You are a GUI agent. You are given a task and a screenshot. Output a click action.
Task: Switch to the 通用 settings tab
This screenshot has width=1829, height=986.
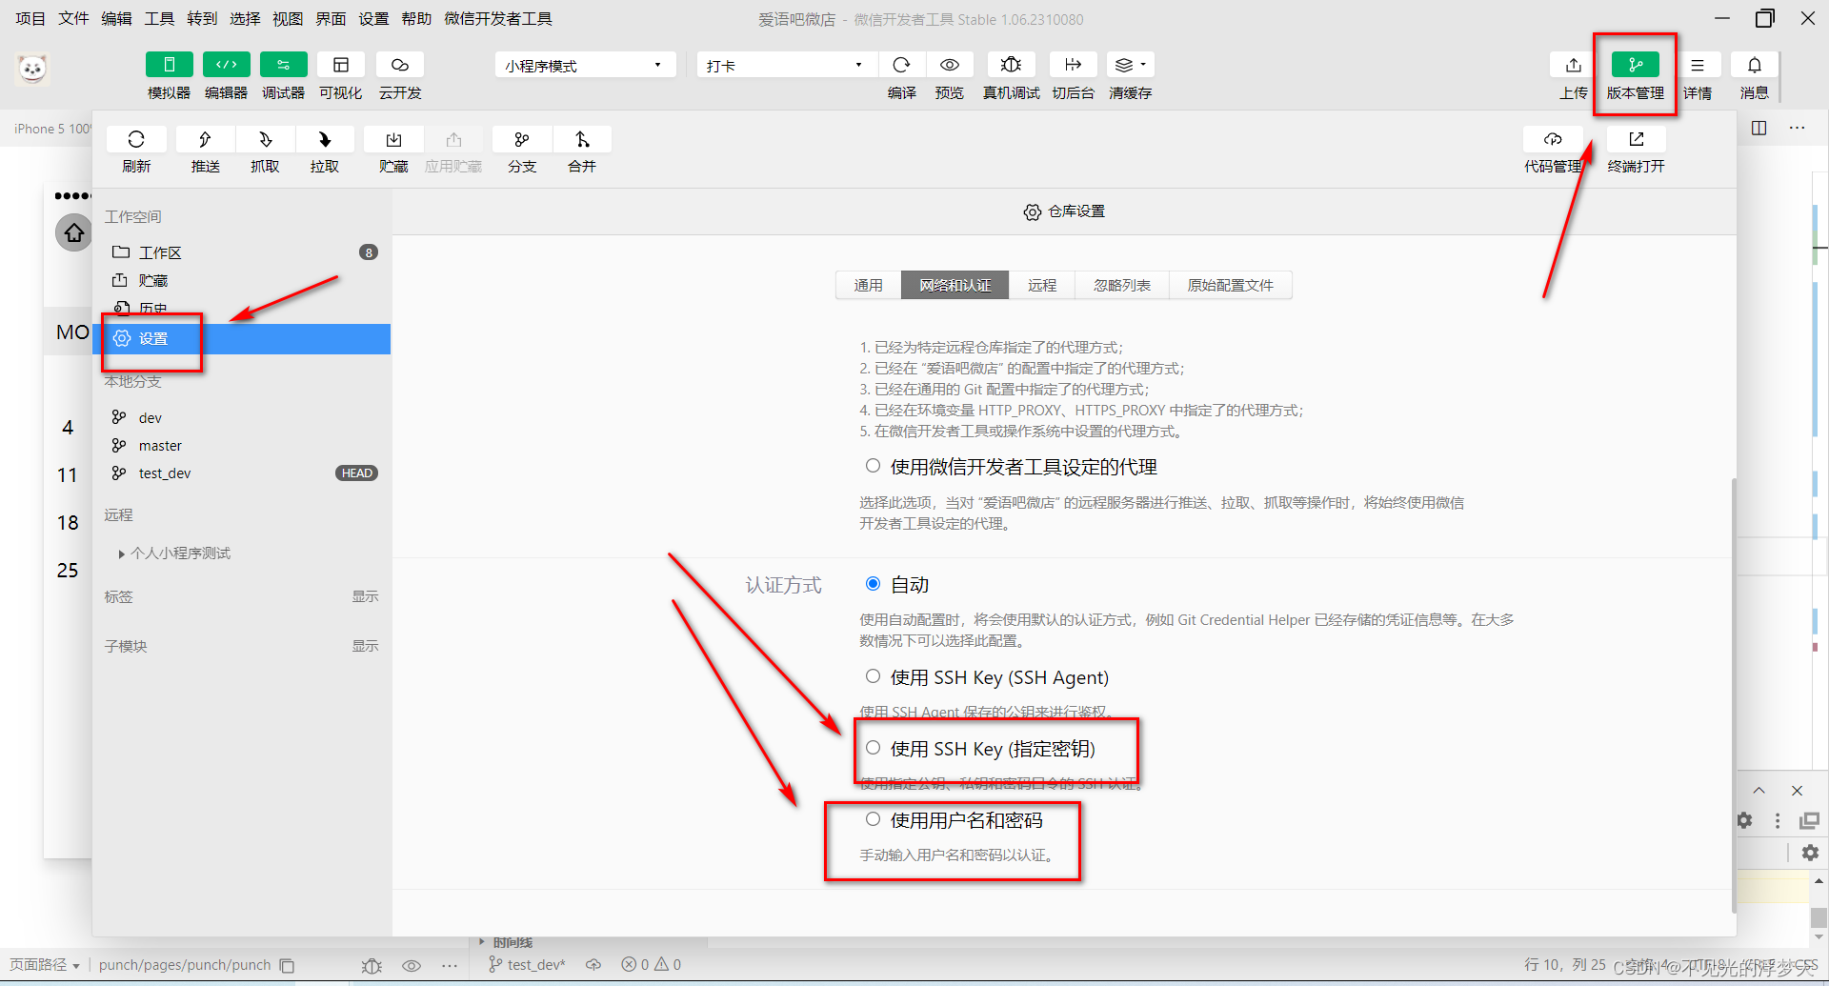pos(869,285)
